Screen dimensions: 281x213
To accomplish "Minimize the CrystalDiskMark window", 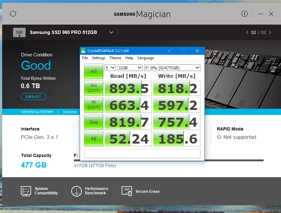I will pos(169,51).
